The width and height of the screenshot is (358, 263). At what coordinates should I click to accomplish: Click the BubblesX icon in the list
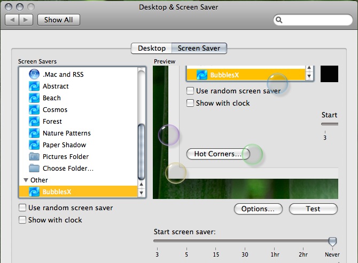tap(34, 192)
